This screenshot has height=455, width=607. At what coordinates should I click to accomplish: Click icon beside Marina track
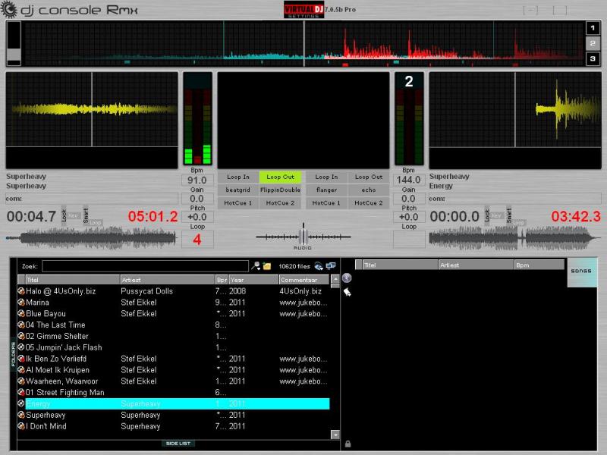(x=21, y=302)
